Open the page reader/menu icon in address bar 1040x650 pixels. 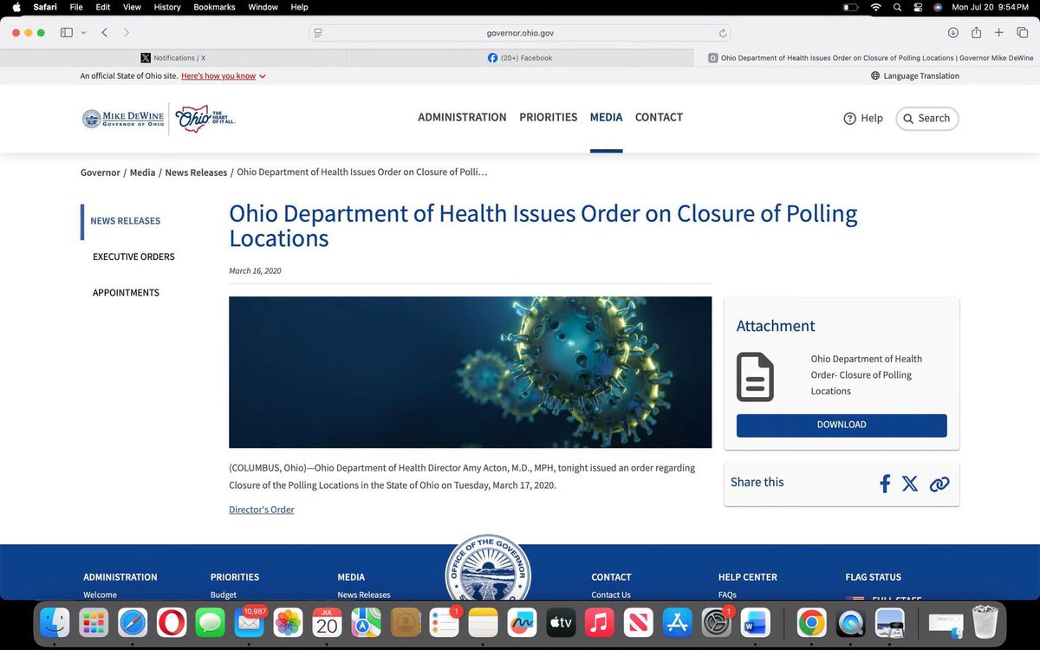[318, 33]
